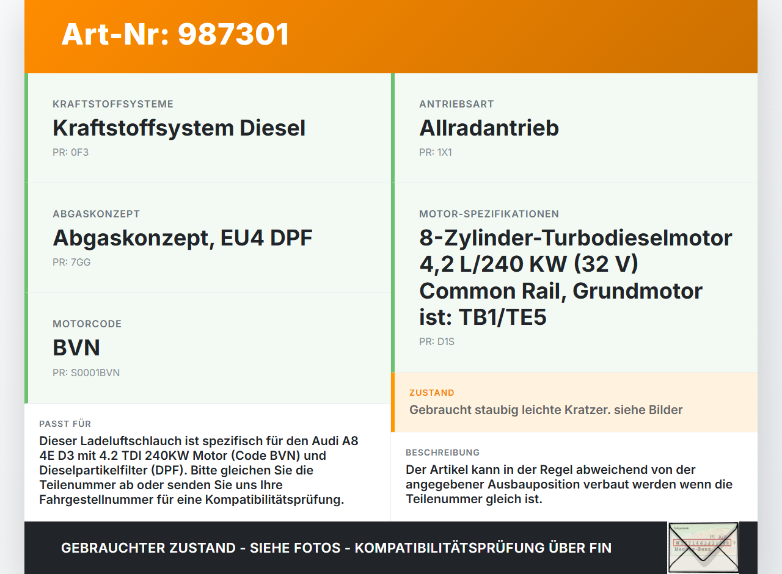Open the Kraftstoffsystem Diesel section
Screen dimensions: 782x574
pos(179,128)
